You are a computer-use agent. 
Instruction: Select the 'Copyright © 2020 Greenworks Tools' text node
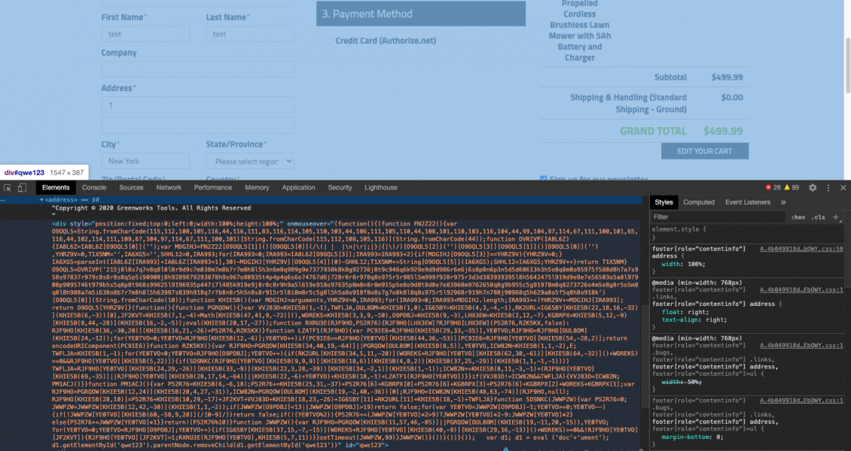click(x=151, y=208)
